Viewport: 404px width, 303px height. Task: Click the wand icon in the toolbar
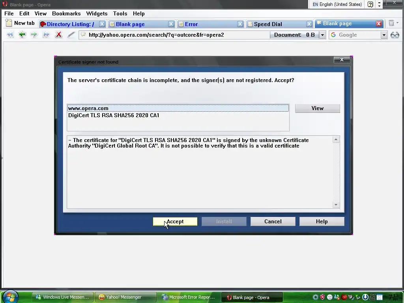pyautogui.click(x=71, y=35)
